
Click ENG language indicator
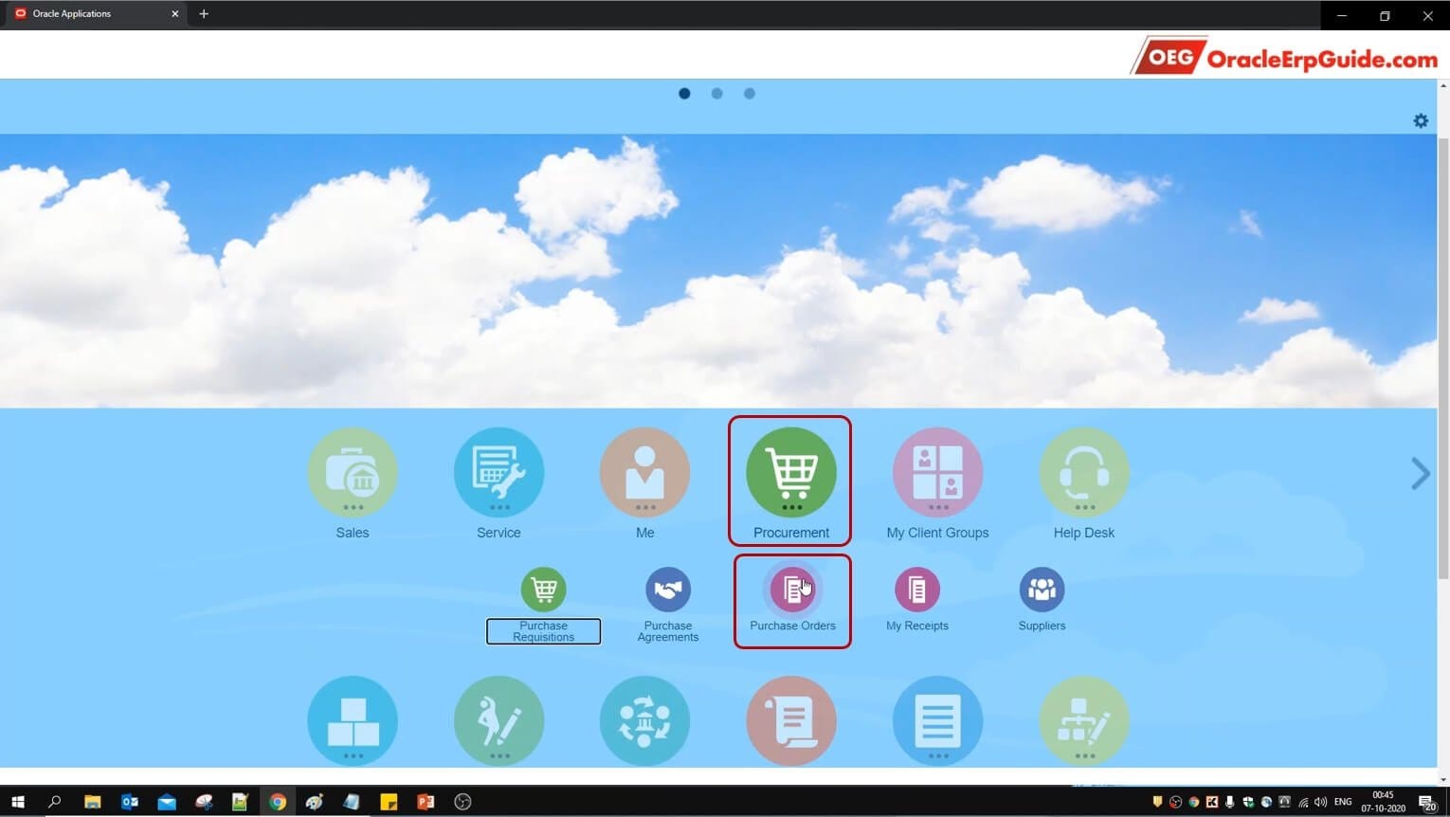1343,802
